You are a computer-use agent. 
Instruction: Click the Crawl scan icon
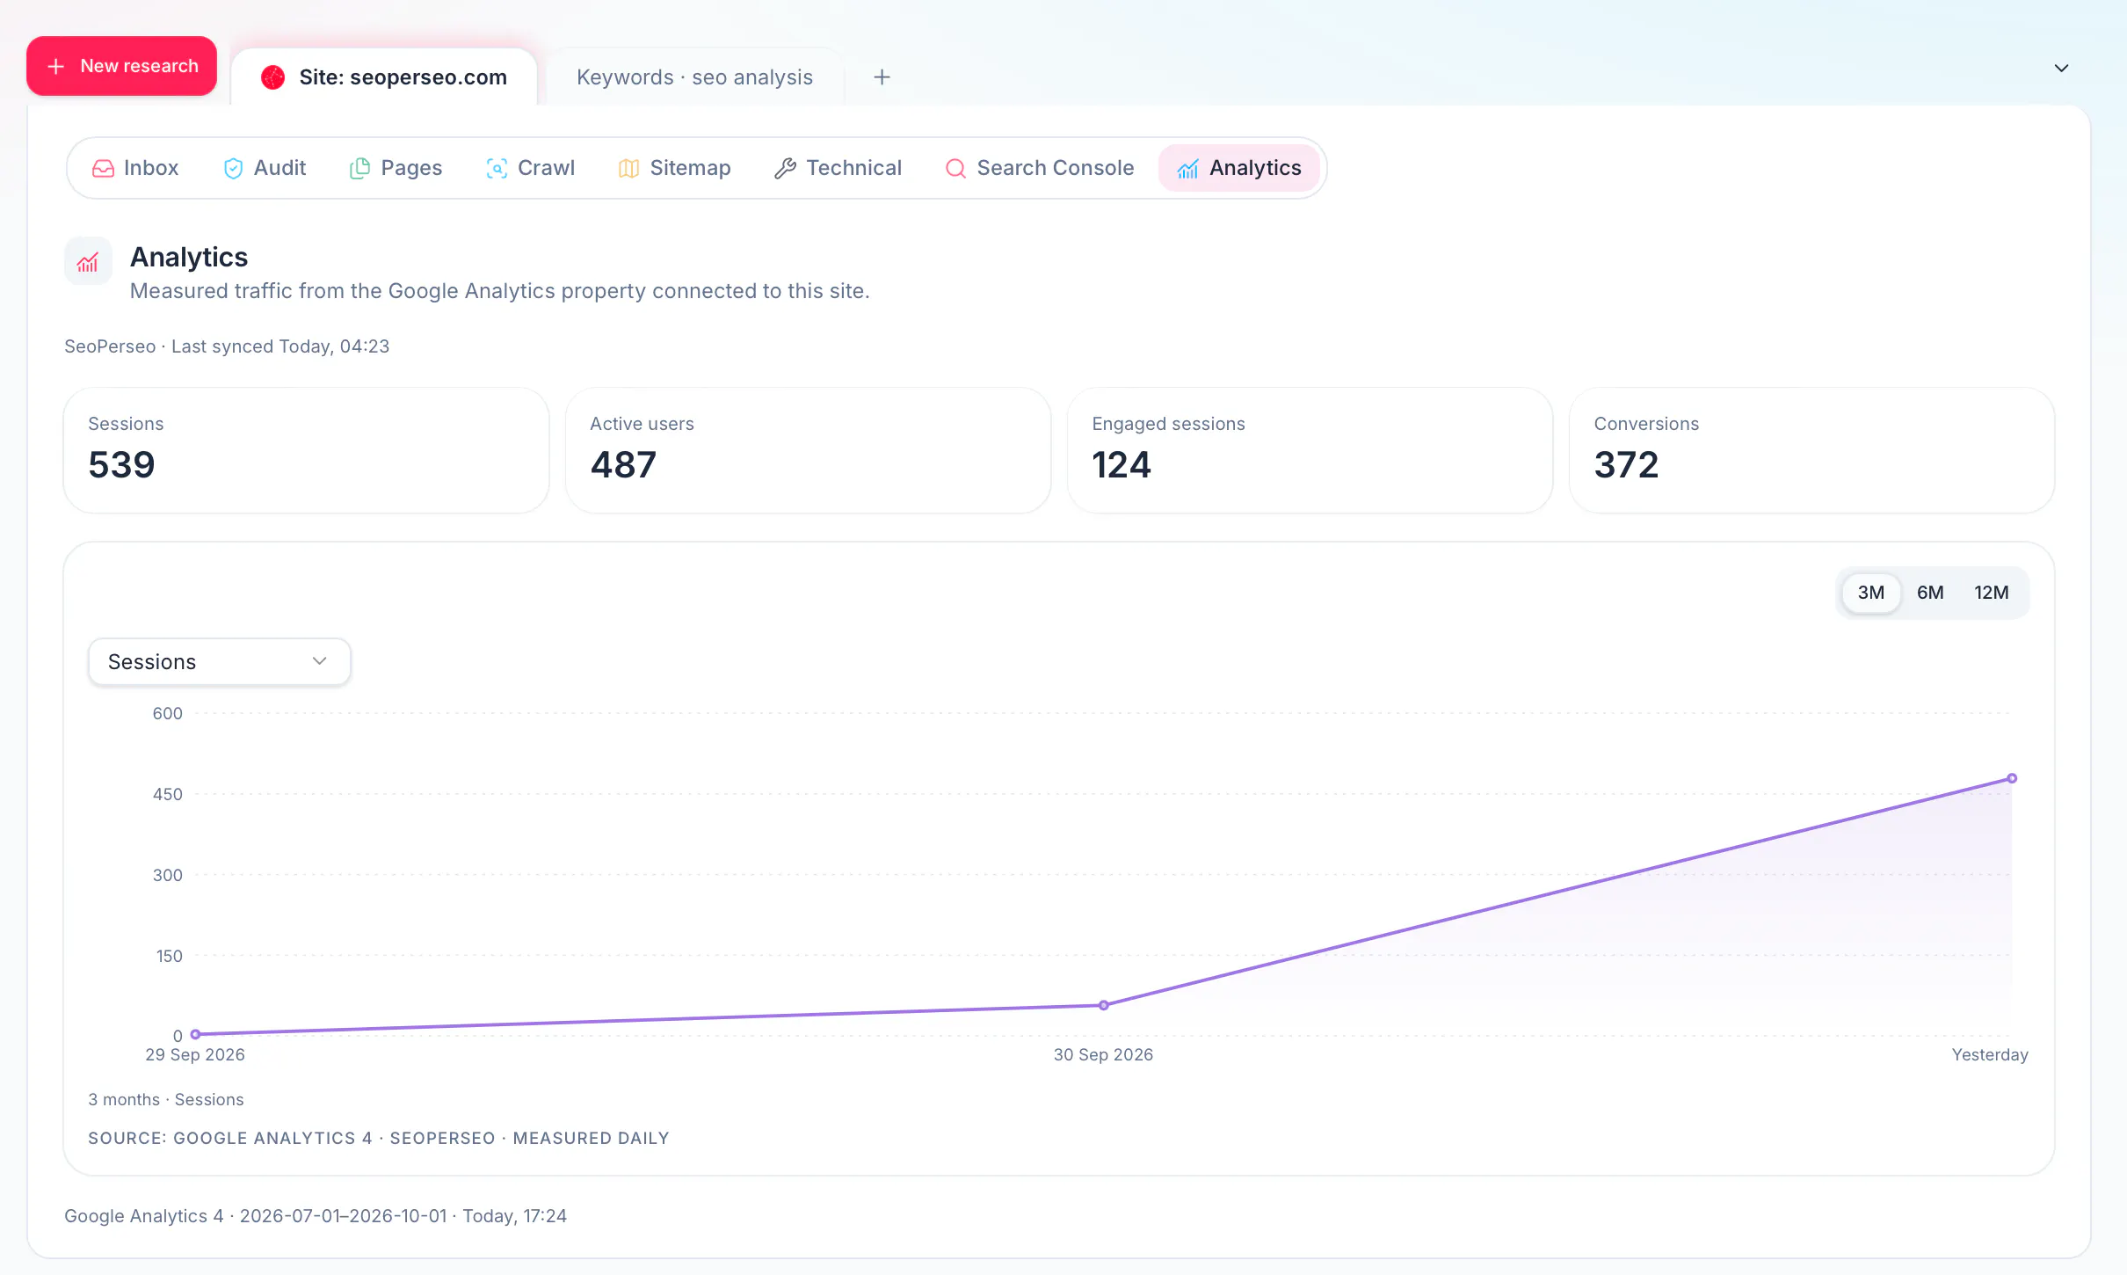point(497,168)
